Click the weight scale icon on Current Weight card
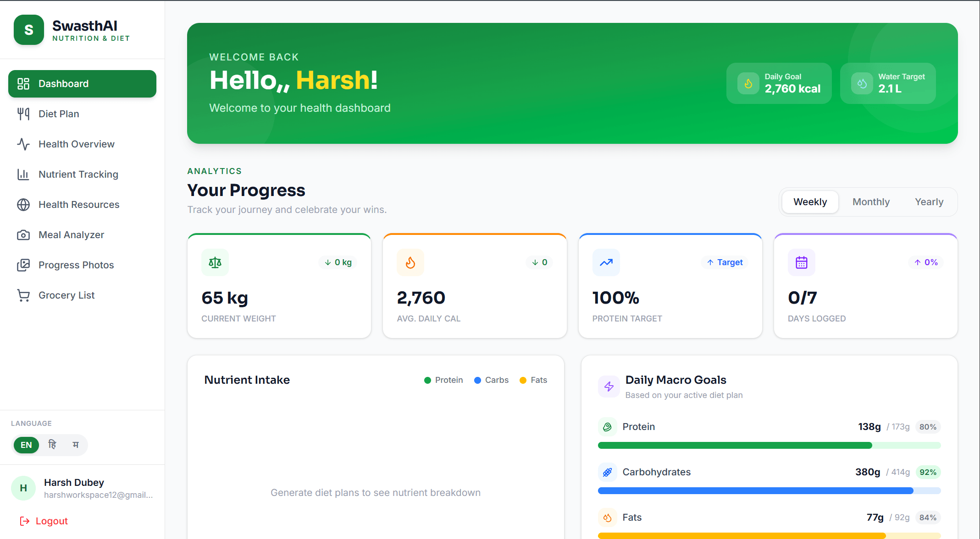Screen dimensions: 980x539 (x=215, y=262)
